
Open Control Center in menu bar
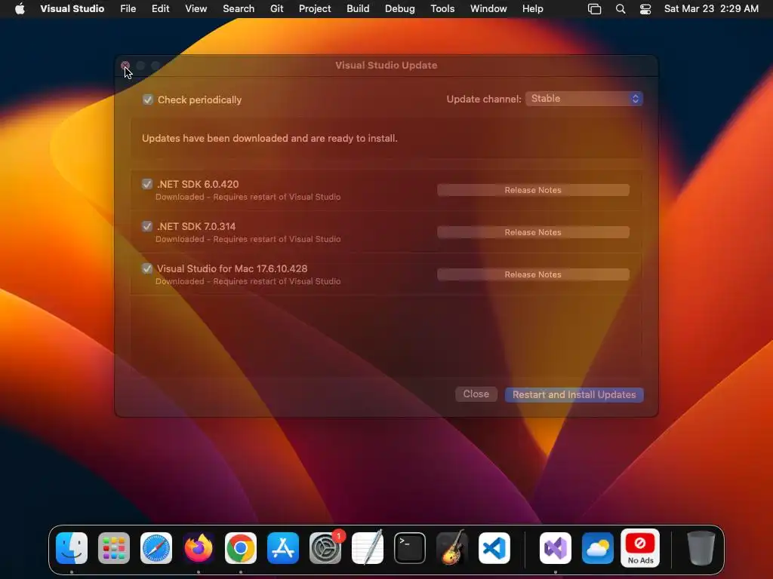click(x=645, y=9)
